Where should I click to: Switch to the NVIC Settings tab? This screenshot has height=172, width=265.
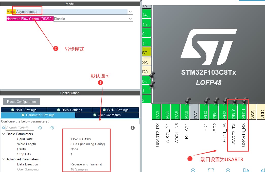pyautogui.click(x=24, y=110)
